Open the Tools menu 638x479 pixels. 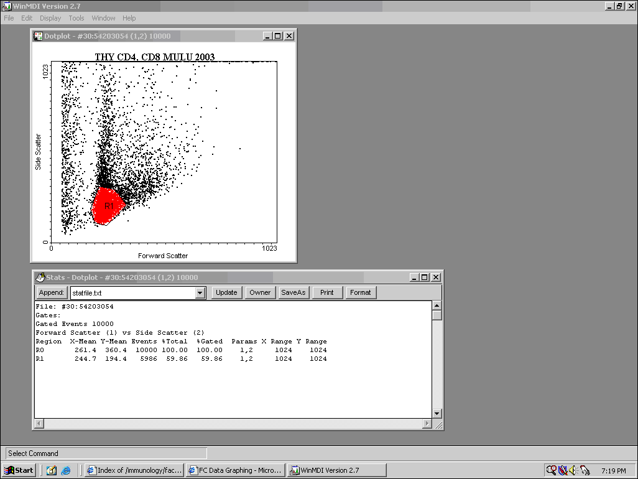[76, 18]
